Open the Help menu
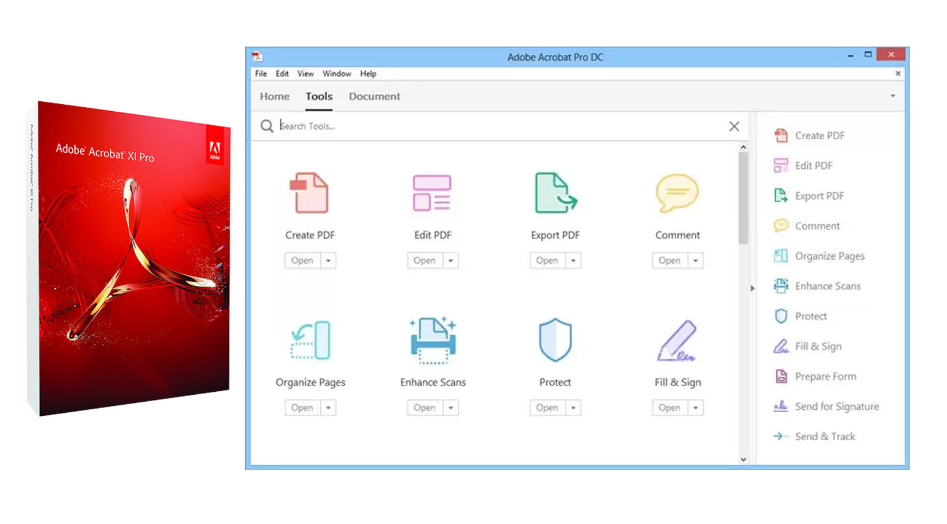Image resolution: width=947 pixels, height=524 pixels. click(x=368, y=73)
